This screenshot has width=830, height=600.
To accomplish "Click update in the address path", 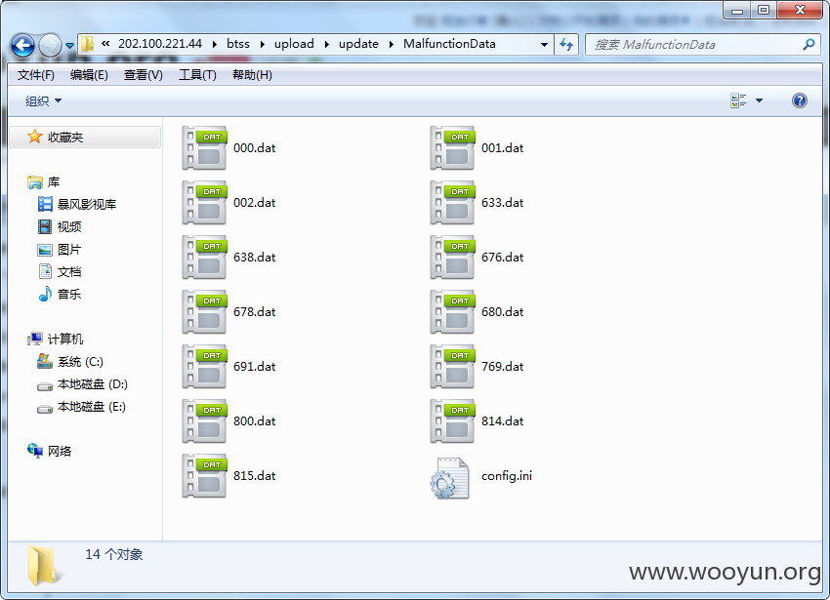I will (358, 44).
